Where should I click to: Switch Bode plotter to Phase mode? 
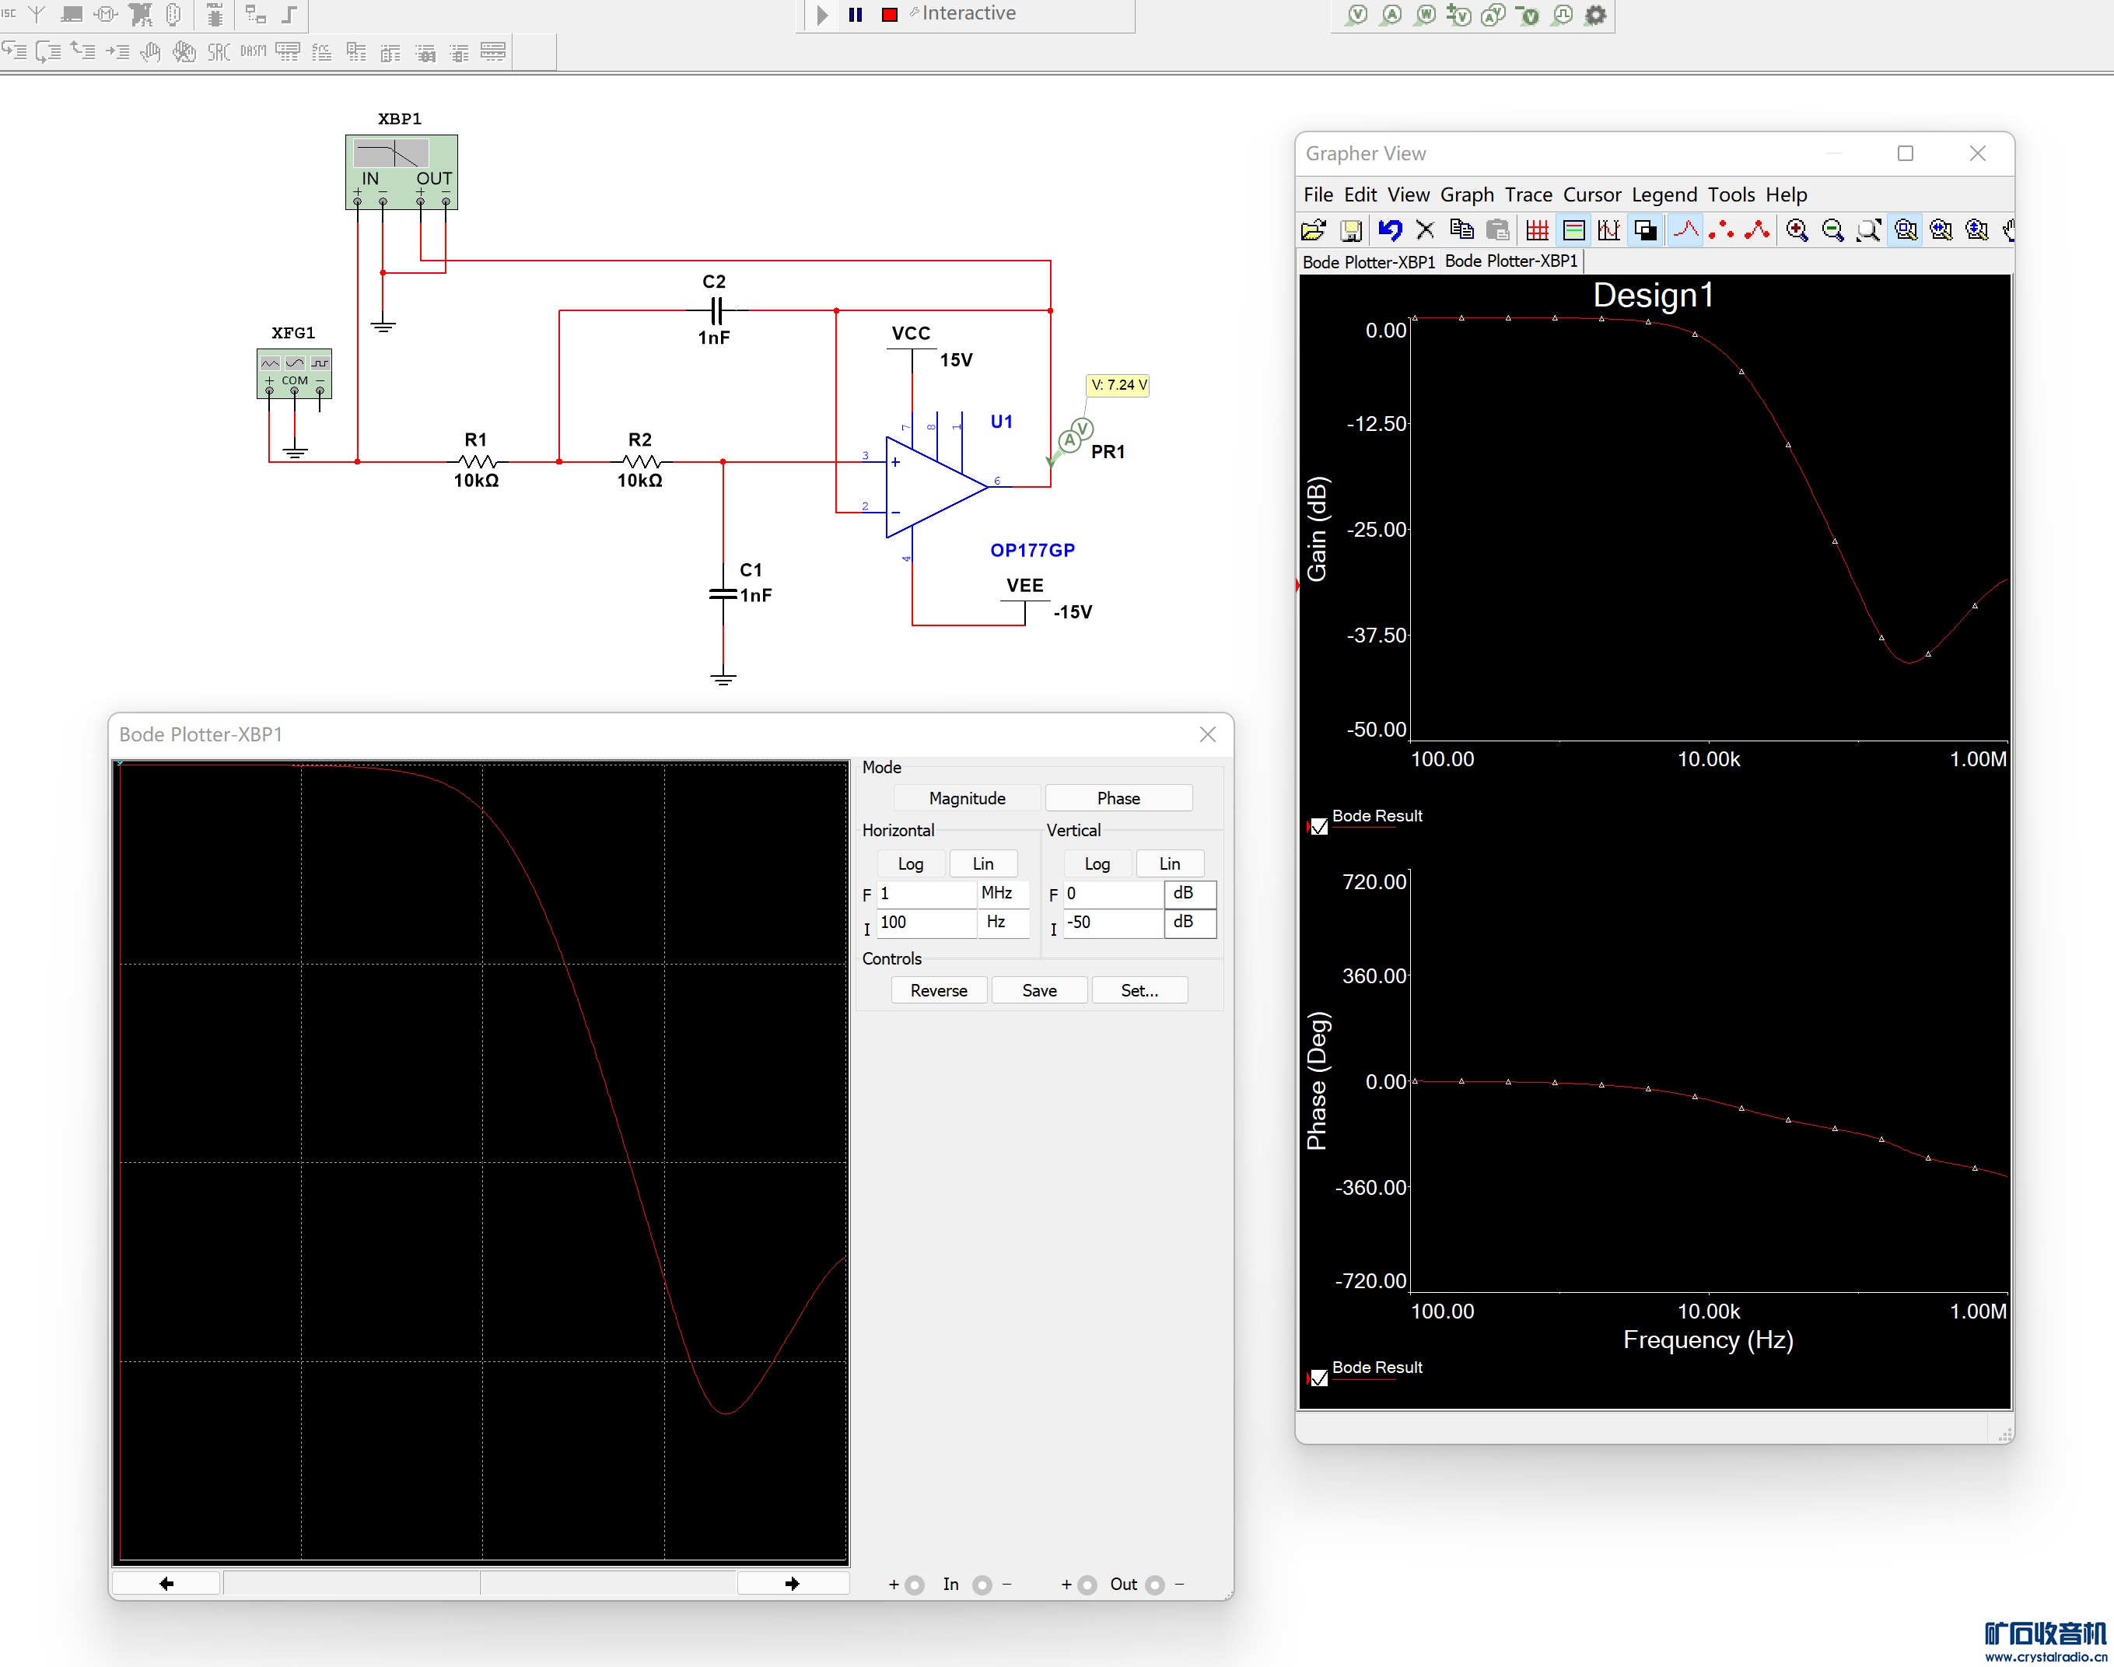[x=1118, y=798]
